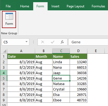
Task: Click the Crystal name cell
Action: (x=61, y=89)
